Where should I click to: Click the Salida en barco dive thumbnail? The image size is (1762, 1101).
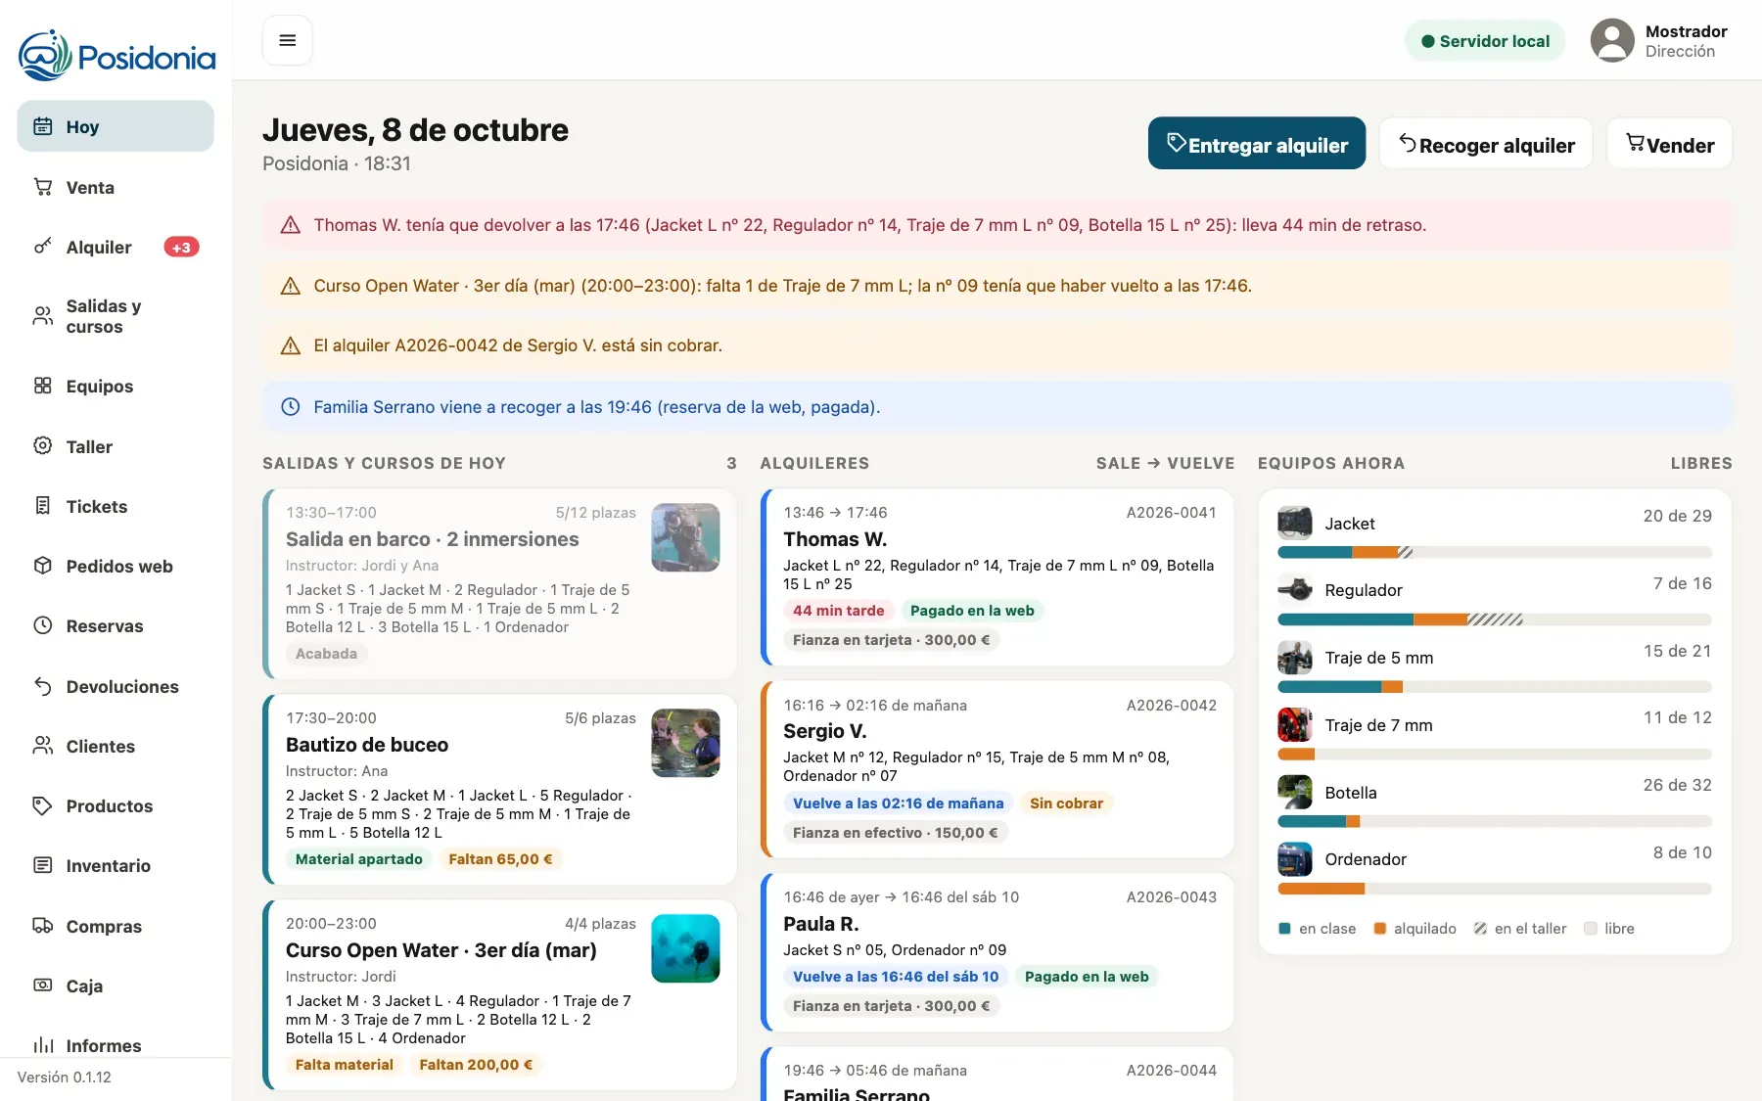click(685, 537)
